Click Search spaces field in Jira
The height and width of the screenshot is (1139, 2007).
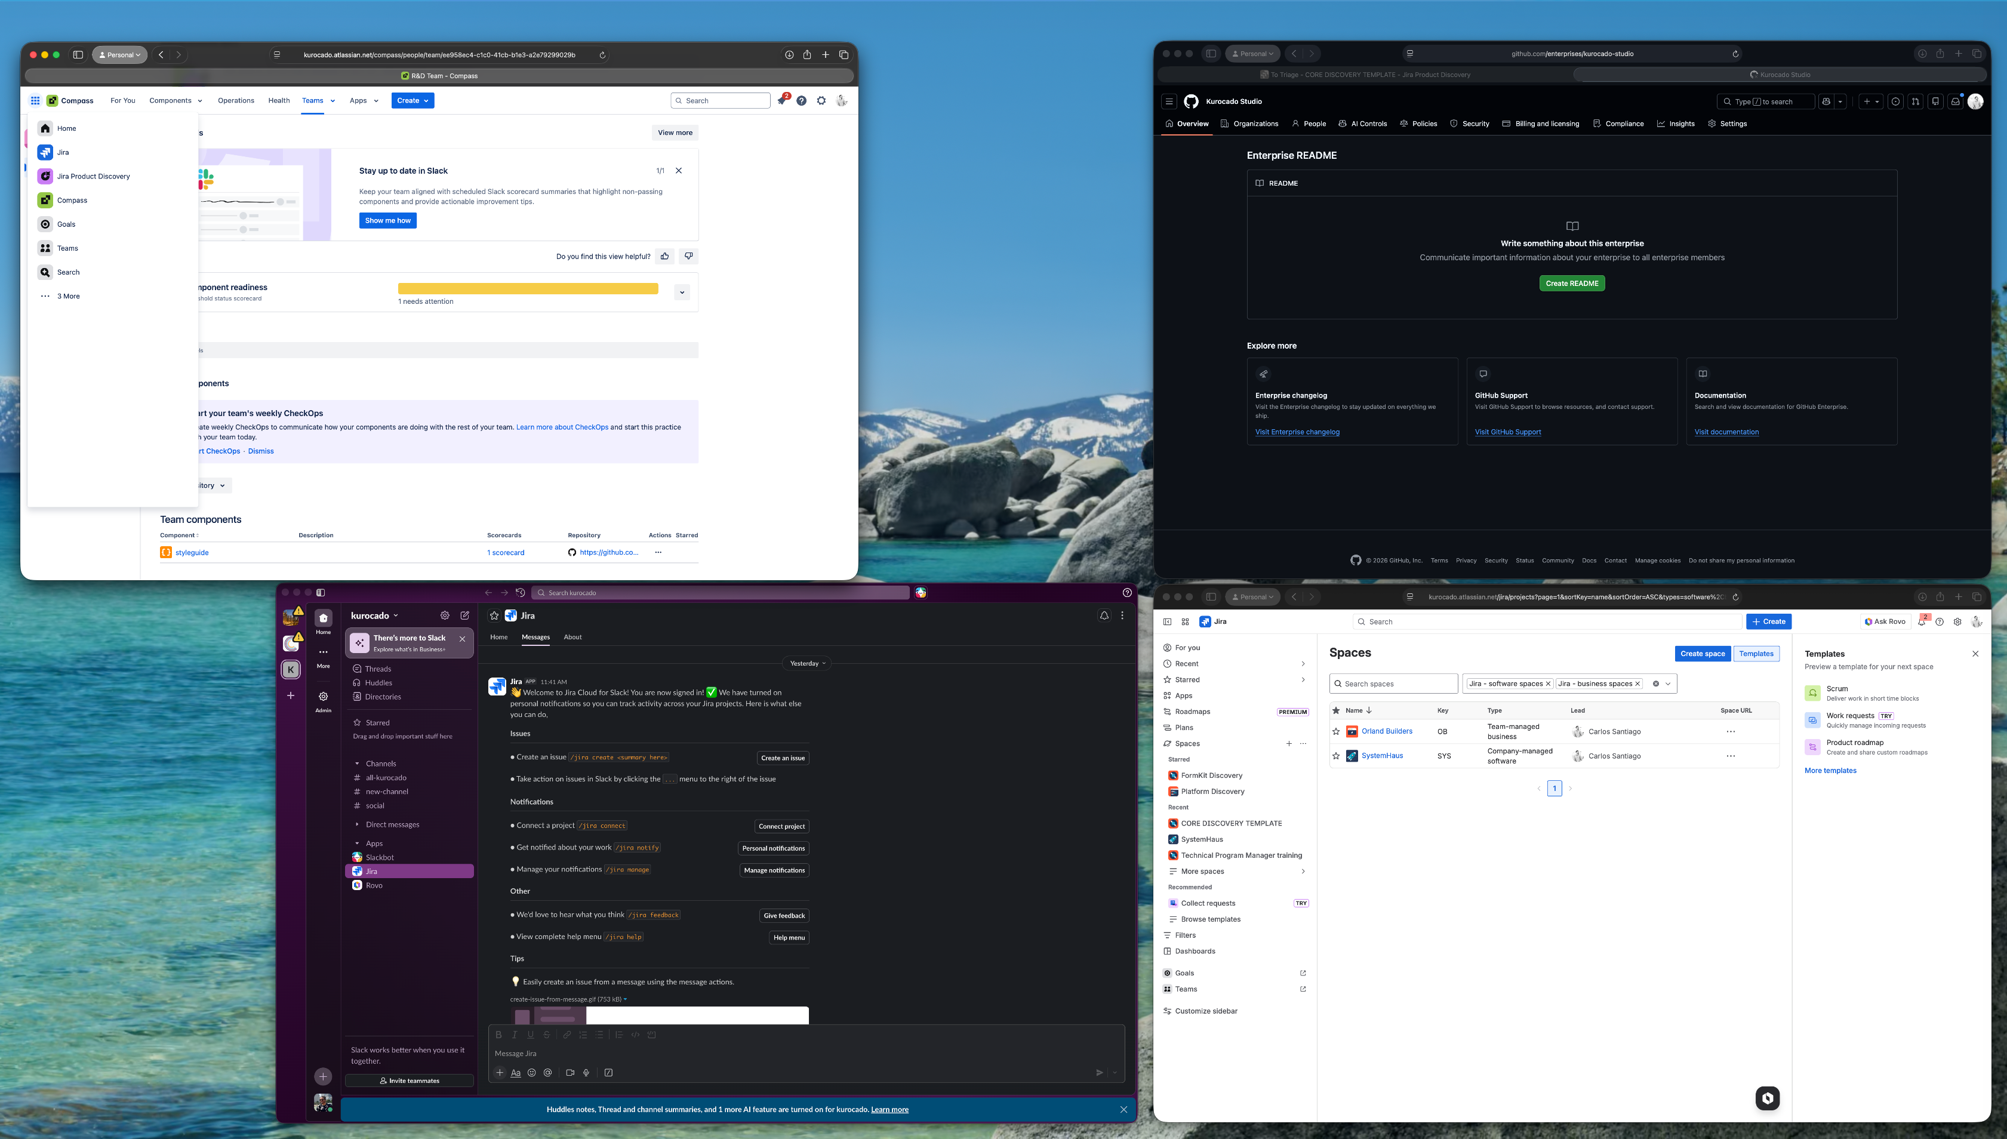[1393, 684]
